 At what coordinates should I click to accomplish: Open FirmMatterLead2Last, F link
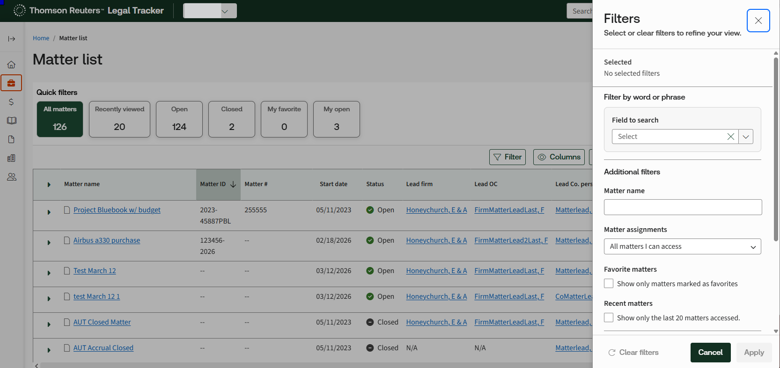point(511,240)
